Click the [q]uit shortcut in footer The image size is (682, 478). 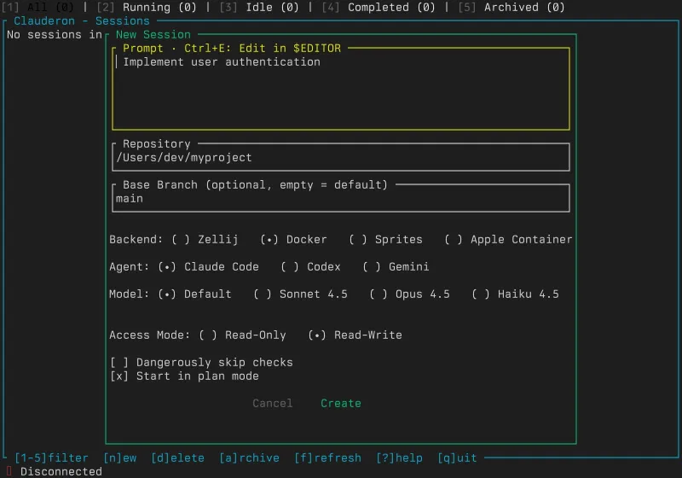[457, 458]
